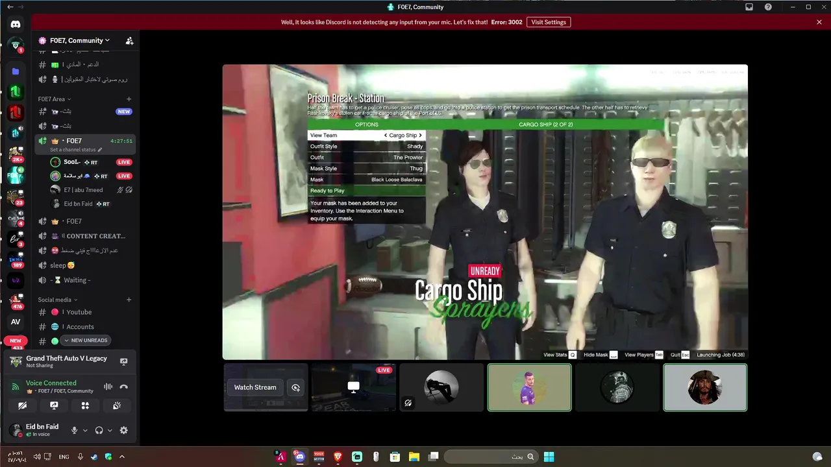The width and height of the screenshot is (831, 467).
Task: Open Discord inbox icon in title bar
Action: click(x=749, y=7)
